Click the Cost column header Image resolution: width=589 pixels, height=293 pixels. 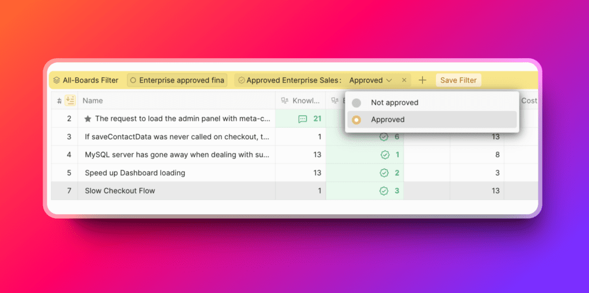[x=529, y=101]
